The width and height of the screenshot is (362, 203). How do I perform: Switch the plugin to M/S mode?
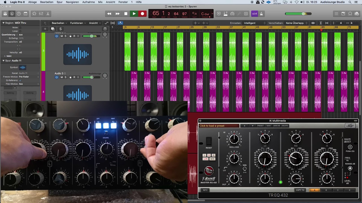[x=212, y=159]
